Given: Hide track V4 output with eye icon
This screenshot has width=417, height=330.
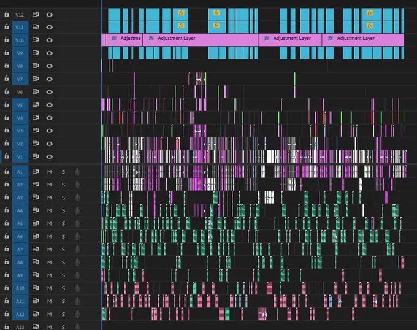Looking at the screenshot, I should (50, 118).
